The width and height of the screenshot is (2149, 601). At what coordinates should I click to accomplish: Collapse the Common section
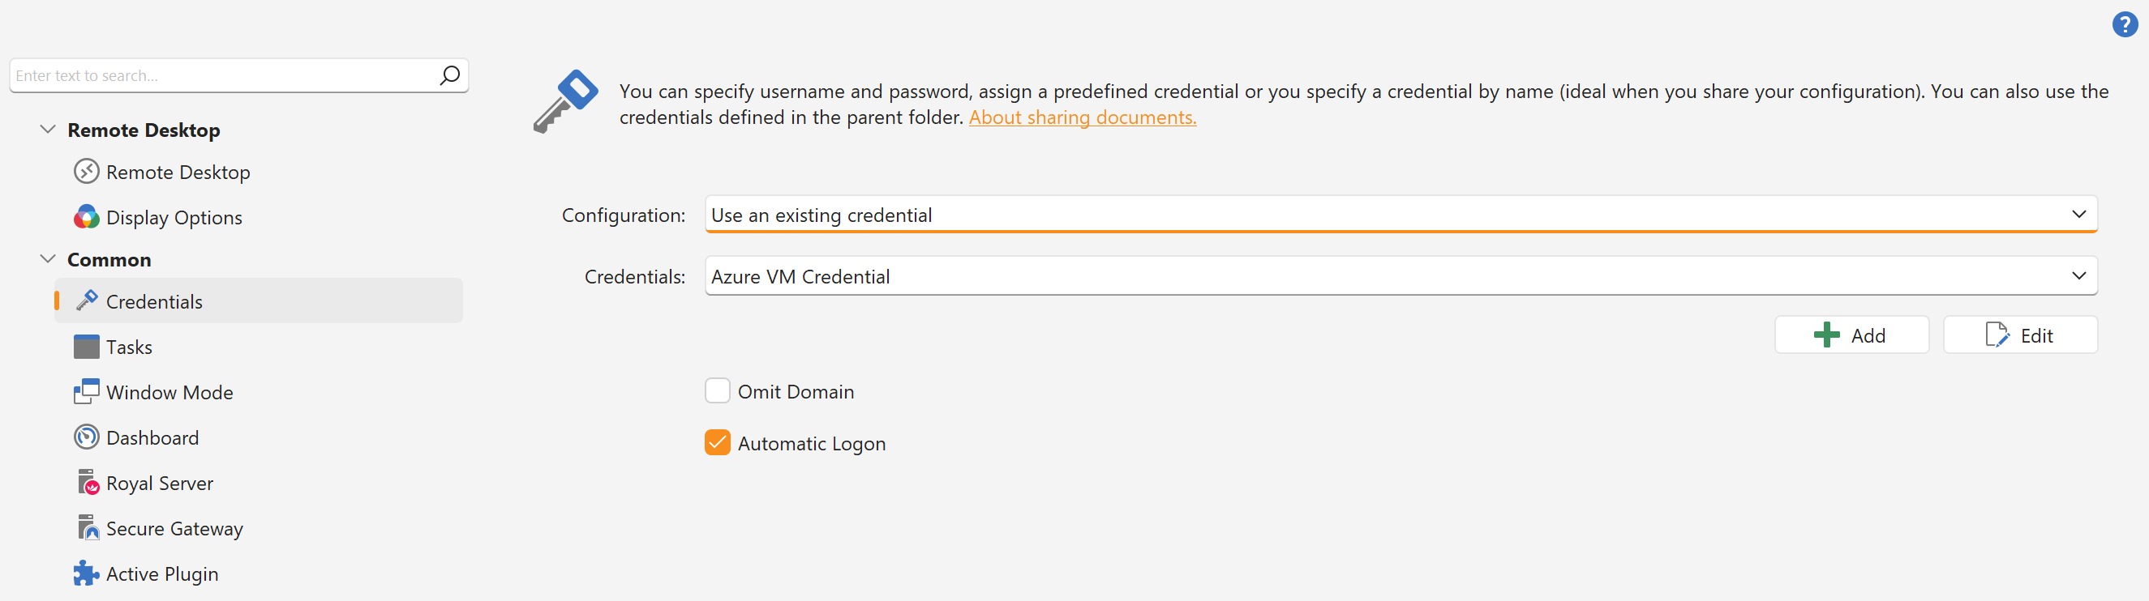point(48,259)
